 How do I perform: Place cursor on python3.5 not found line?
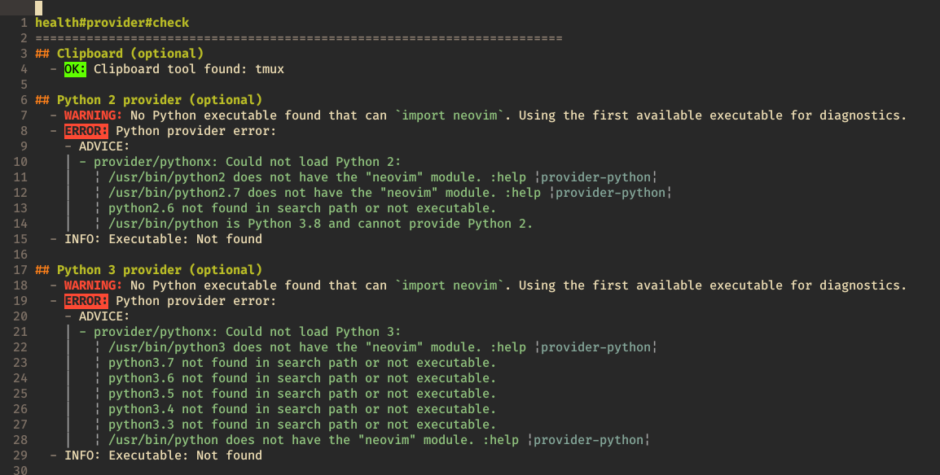[x=302, y=394]
